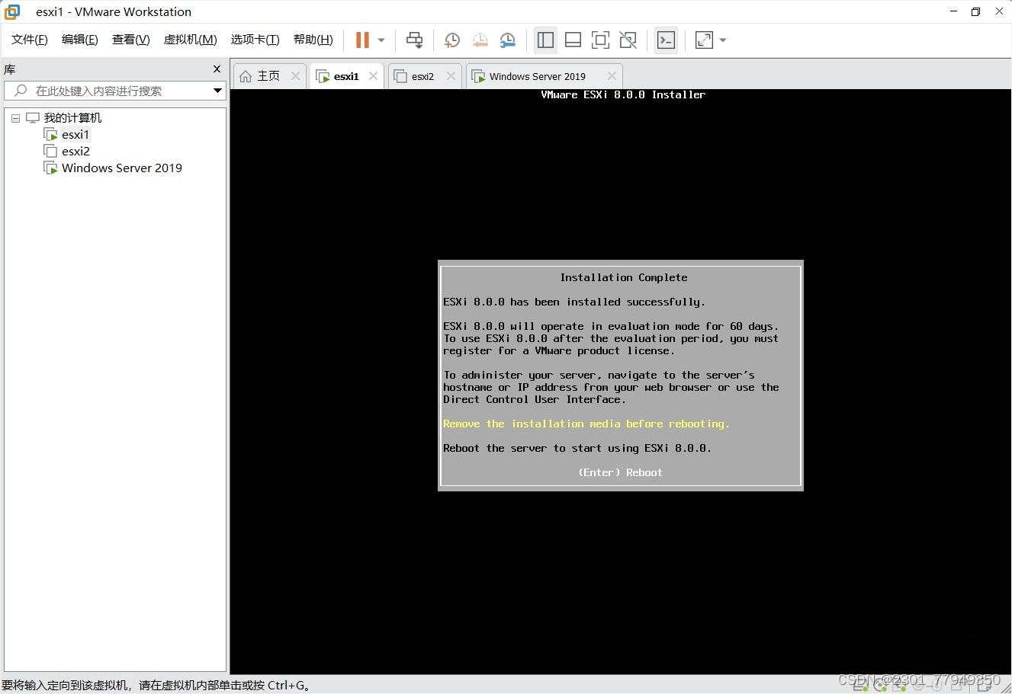1012x694 pixels.
Task: Open the 帮助(H) menu
Action: click(313, 40)
